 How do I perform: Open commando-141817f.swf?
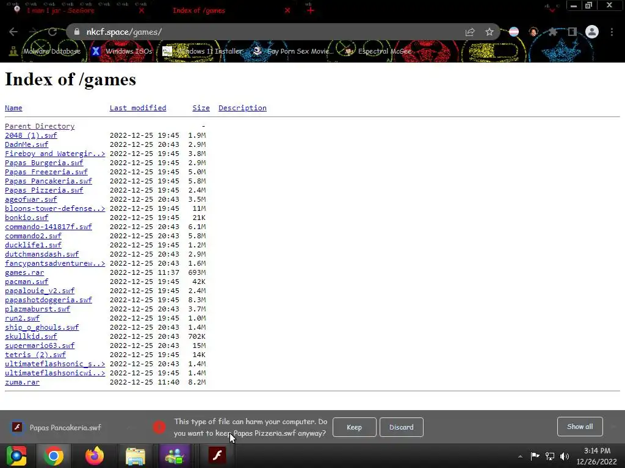[48, 227]
